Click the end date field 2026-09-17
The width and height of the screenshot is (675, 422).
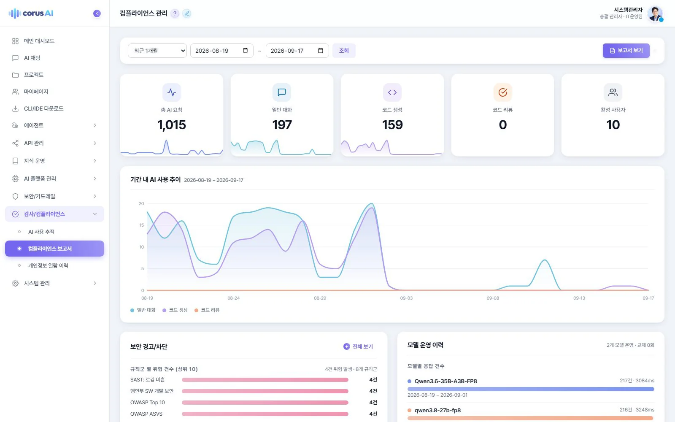[297, 51]
